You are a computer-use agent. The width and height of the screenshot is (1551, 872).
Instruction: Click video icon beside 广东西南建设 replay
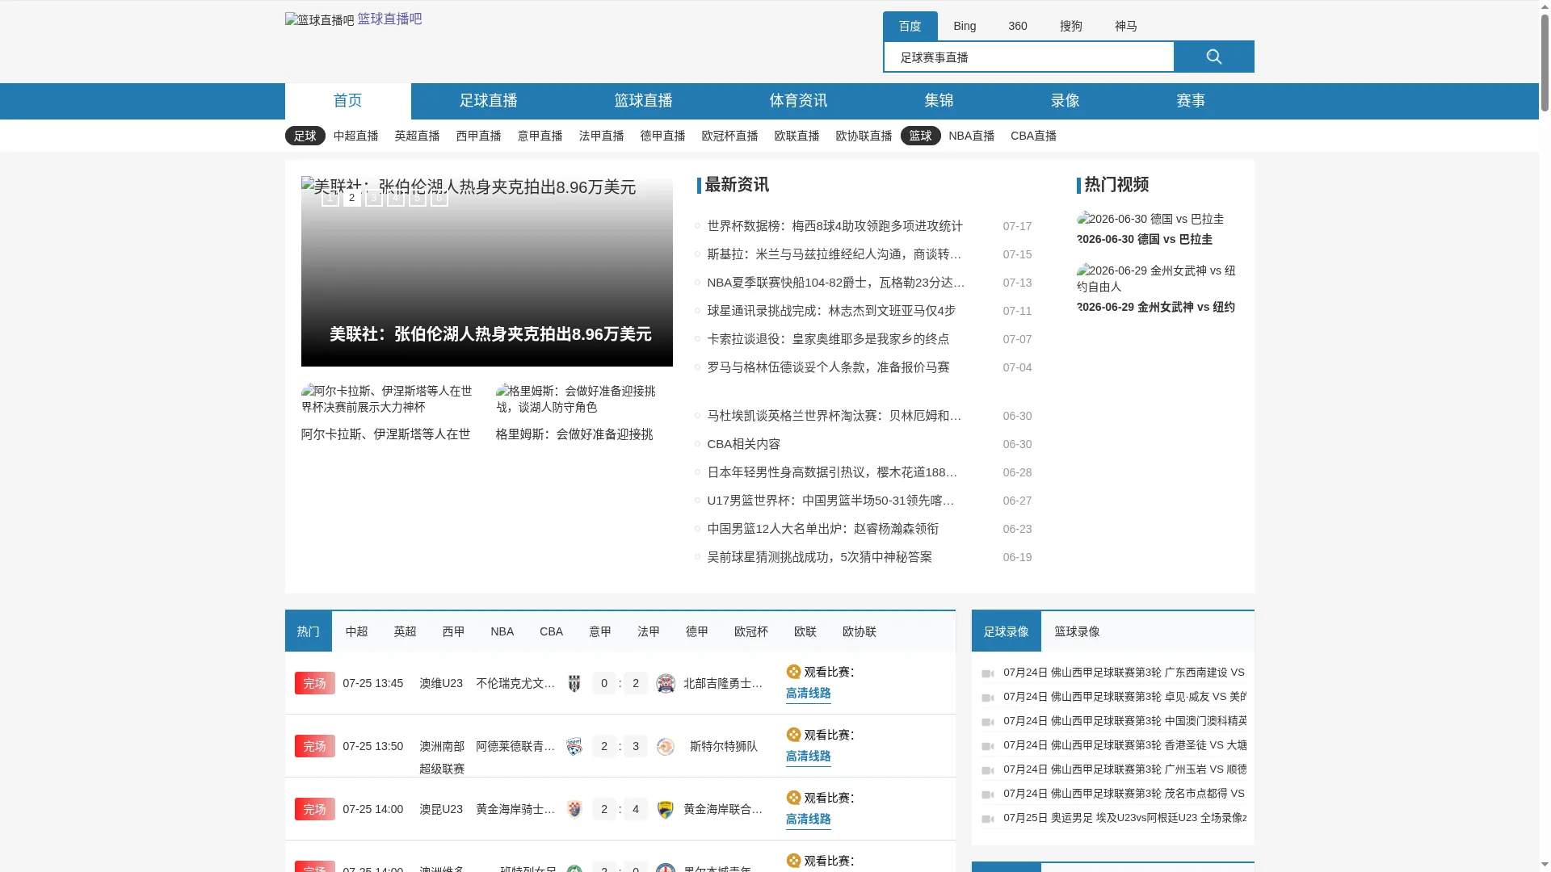click(x=987, y=673)
